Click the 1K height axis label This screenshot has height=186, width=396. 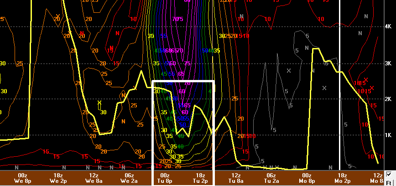389,135
